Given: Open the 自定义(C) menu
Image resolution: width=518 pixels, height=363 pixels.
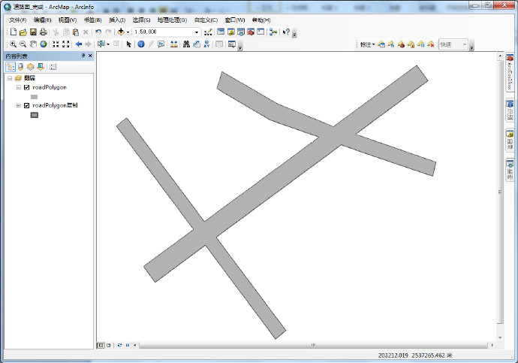Looking at the screenshot, I should pyautogui.click(x=206, y=20).
